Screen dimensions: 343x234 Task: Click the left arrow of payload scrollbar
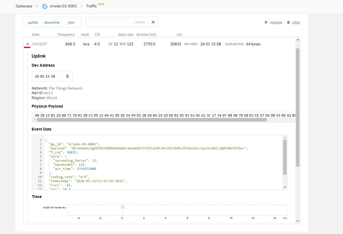(x=34, y=120)
